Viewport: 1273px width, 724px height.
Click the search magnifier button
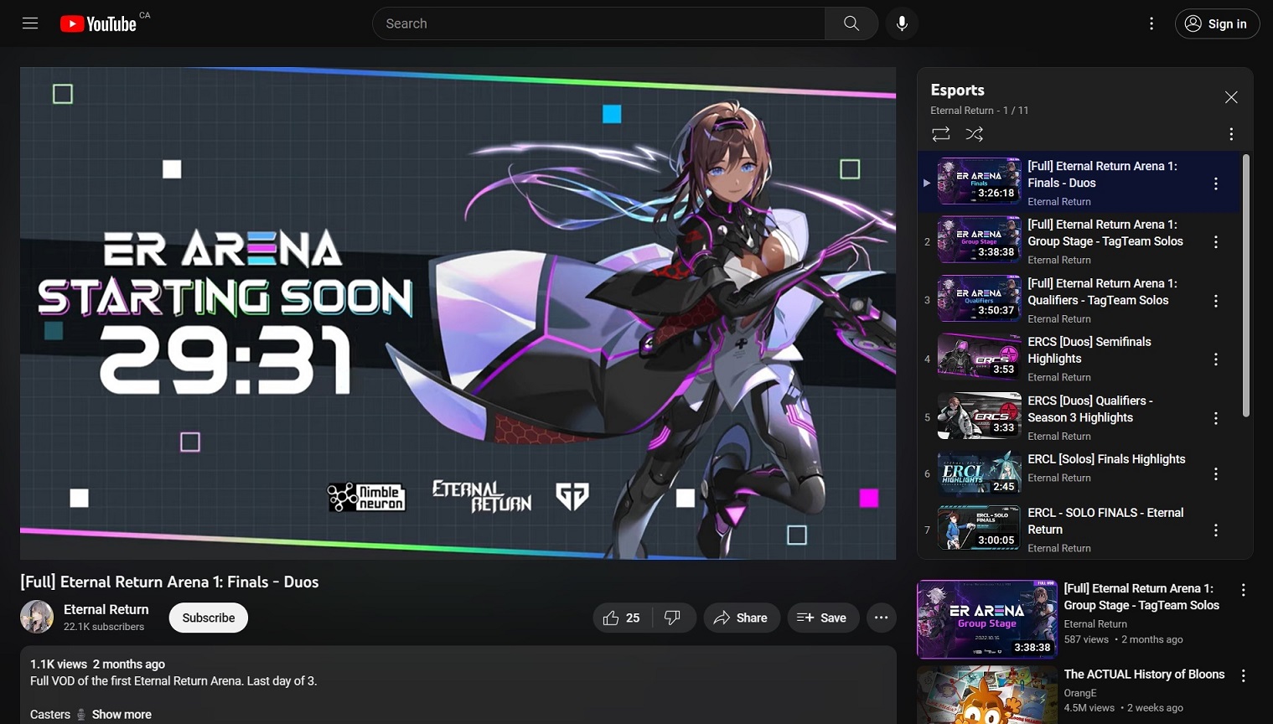pyautogui.click(x=851, y=23)
